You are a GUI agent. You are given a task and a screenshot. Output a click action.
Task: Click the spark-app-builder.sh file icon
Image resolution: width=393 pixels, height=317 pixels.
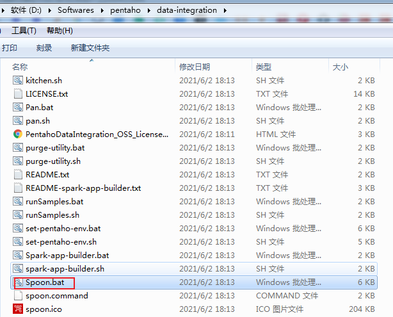[18, 268]
